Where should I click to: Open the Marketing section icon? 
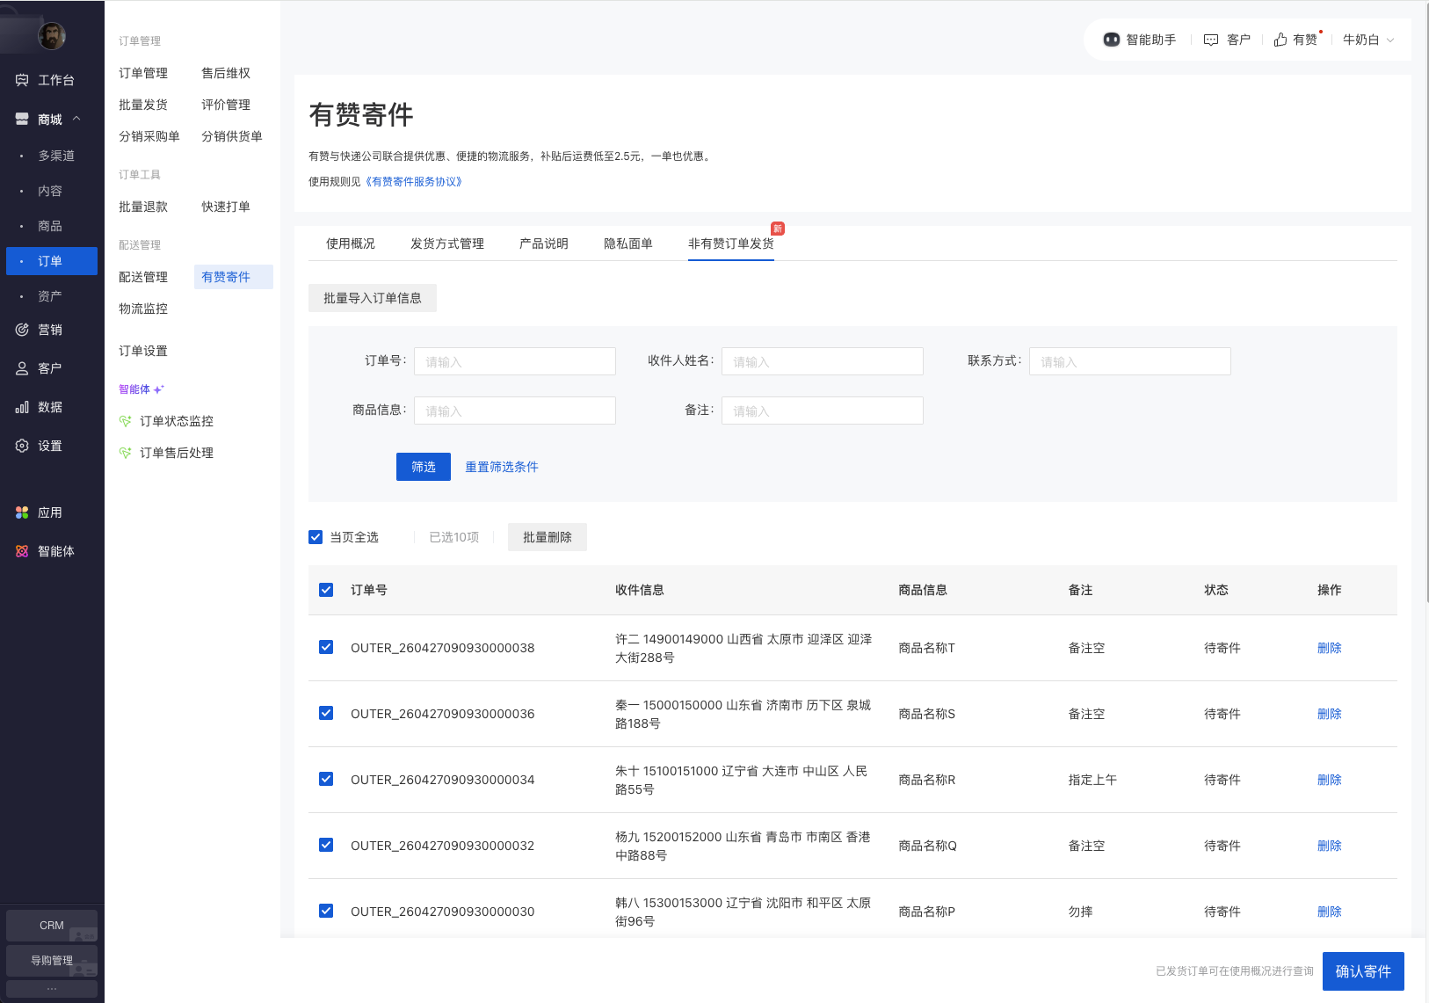click(22, 330)
